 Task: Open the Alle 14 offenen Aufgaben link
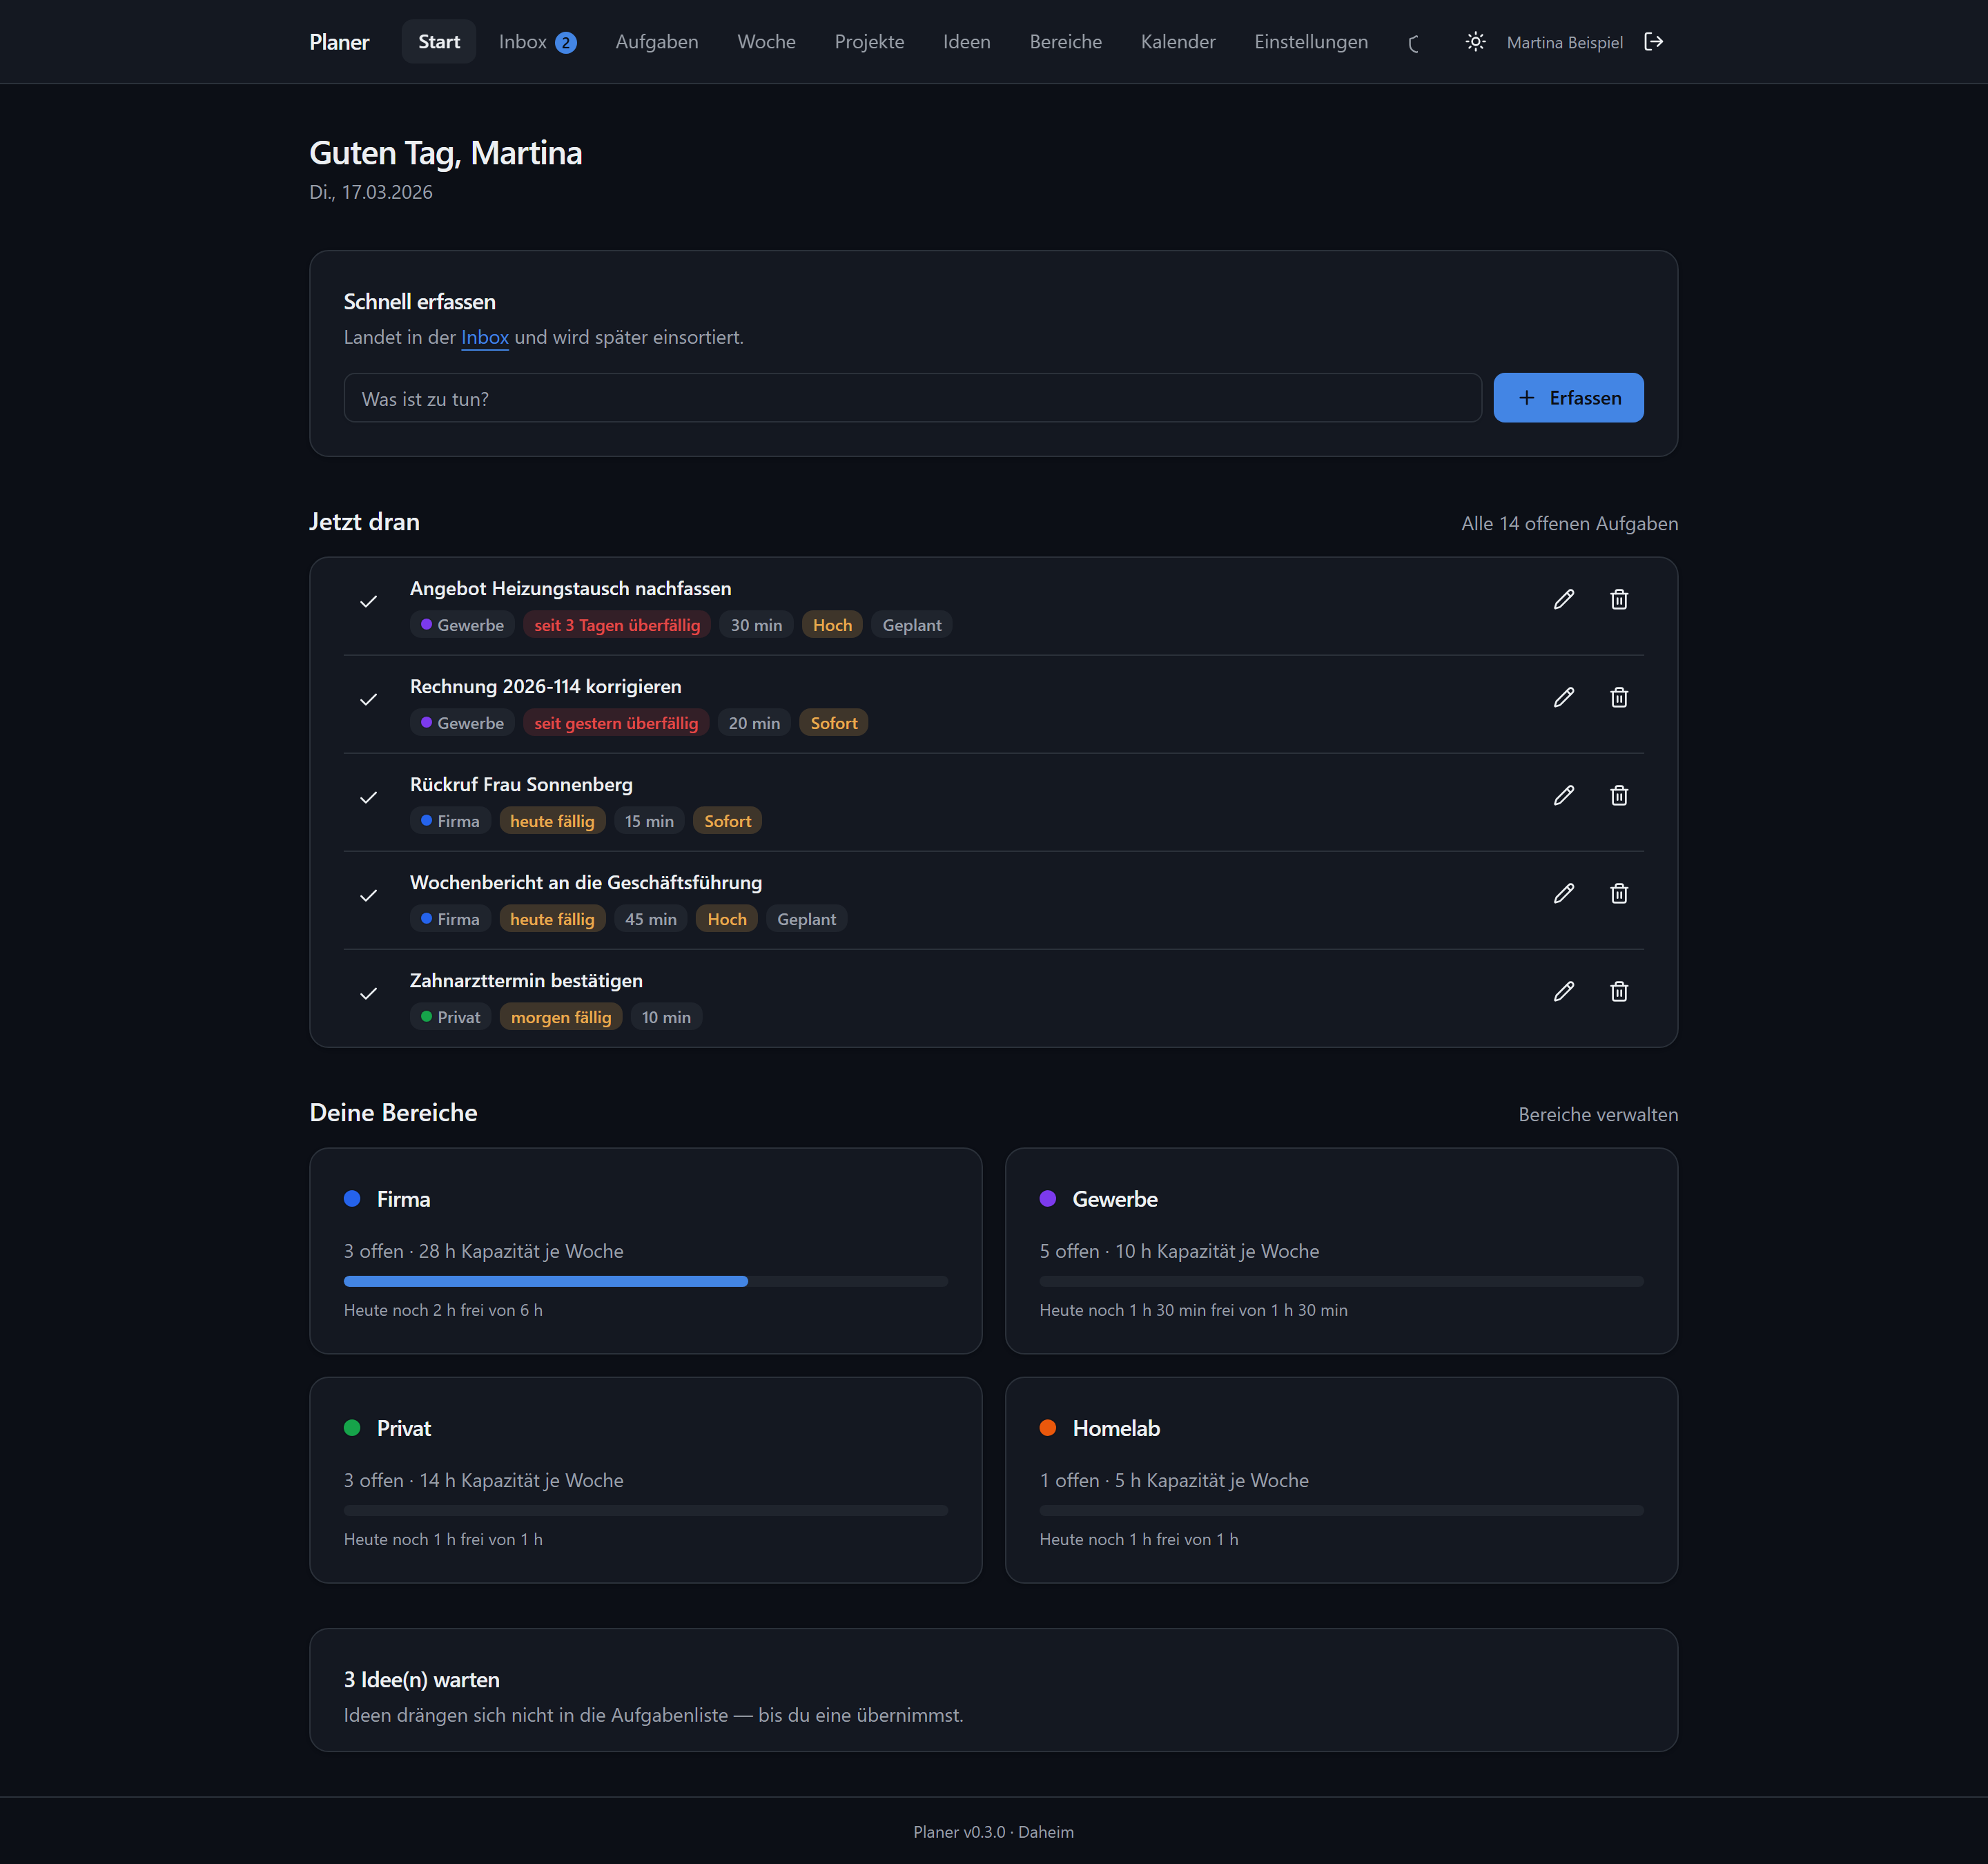click(x=1569, y=523)
